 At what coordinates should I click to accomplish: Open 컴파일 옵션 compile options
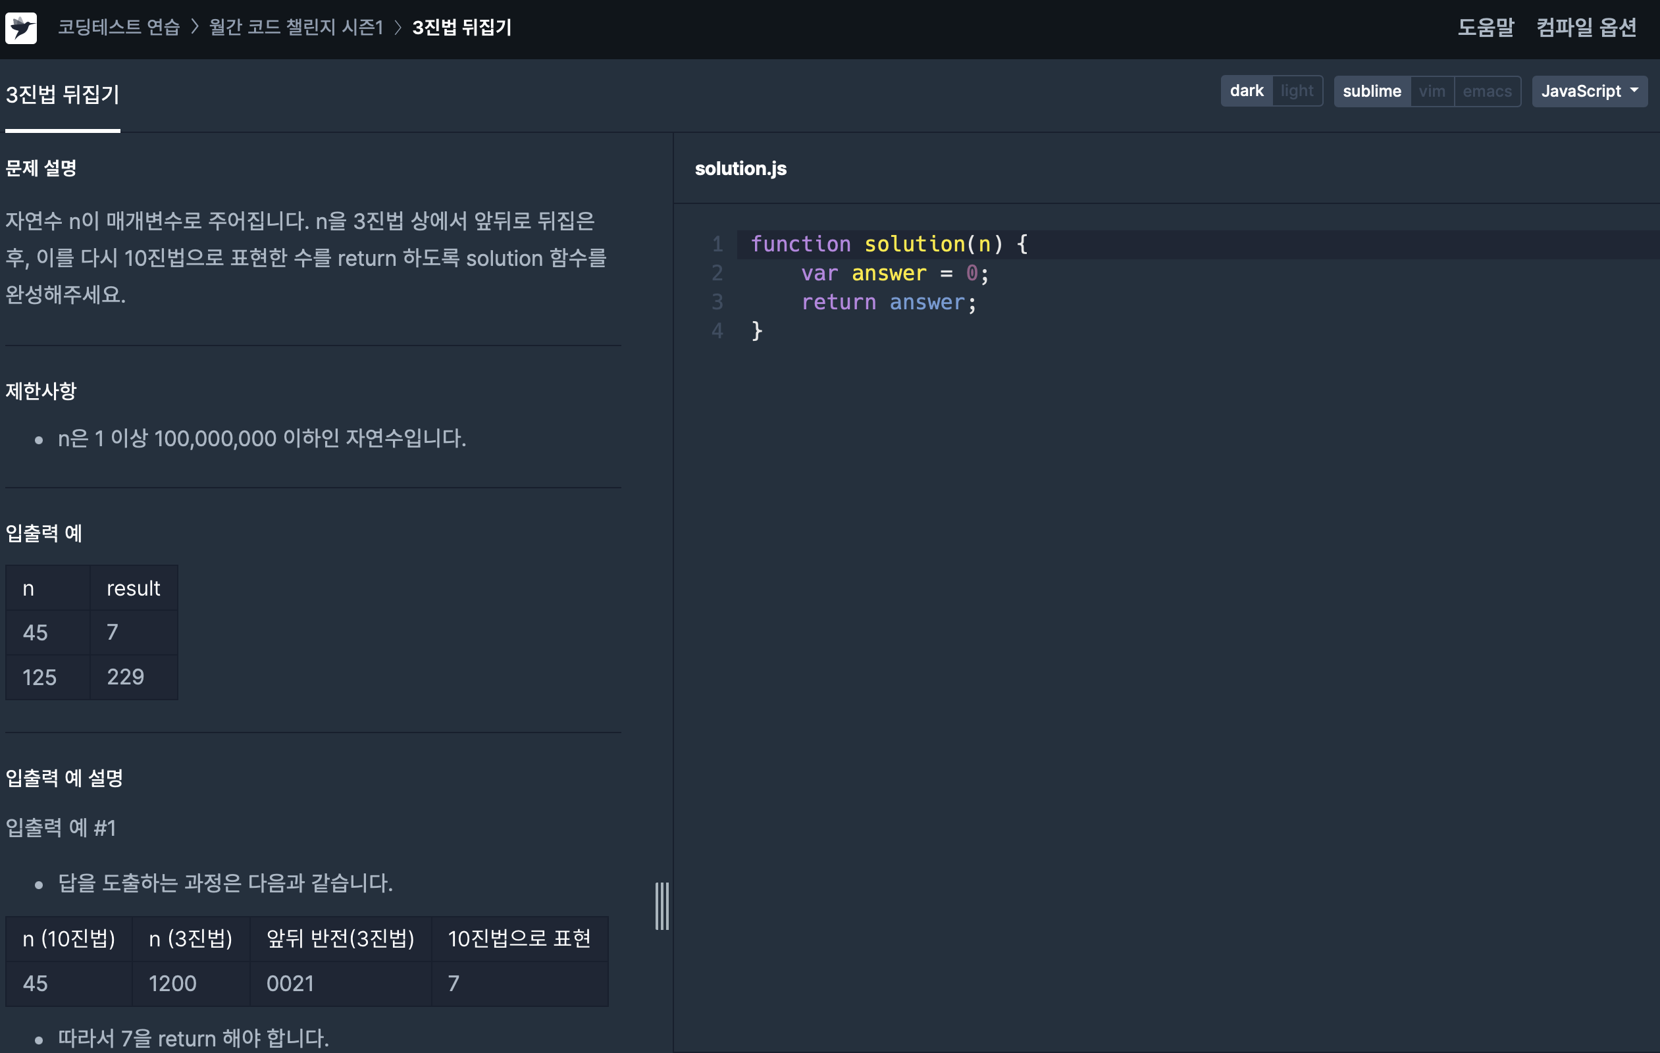point(1586,28)
